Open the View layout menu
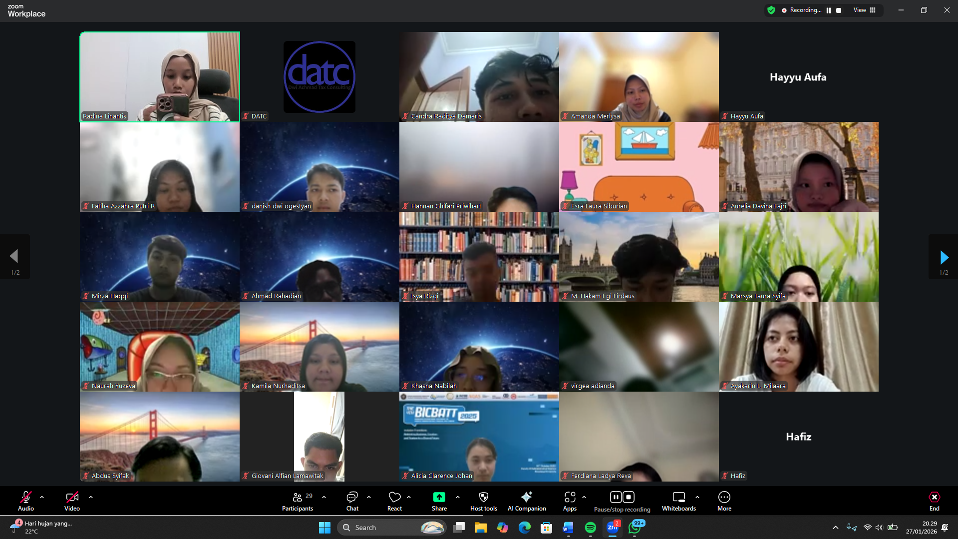This screenshot has width=958, height=539. coord(864,10)
